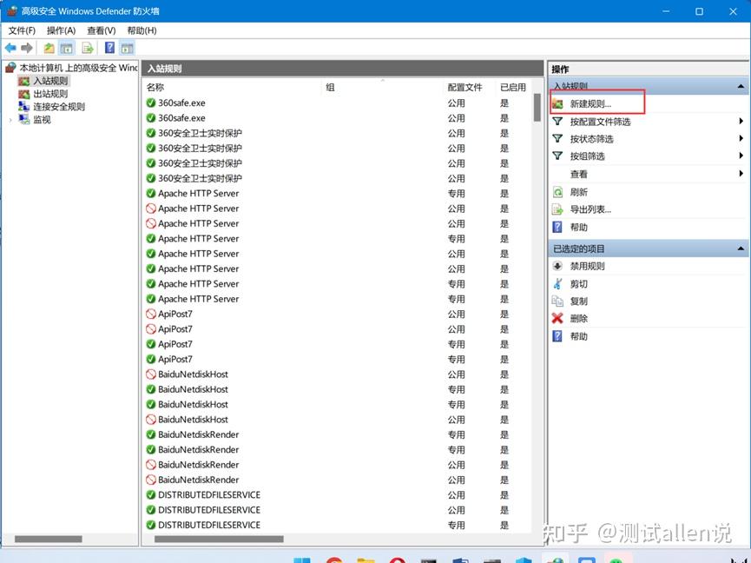
Task: Toggle the console tree toolbar icon
Action: click(x=66, y=48)
